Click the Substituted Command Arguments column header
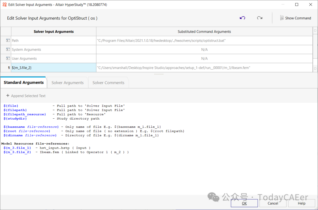Viewport: 318px width, 210px height. coord(204,31)
